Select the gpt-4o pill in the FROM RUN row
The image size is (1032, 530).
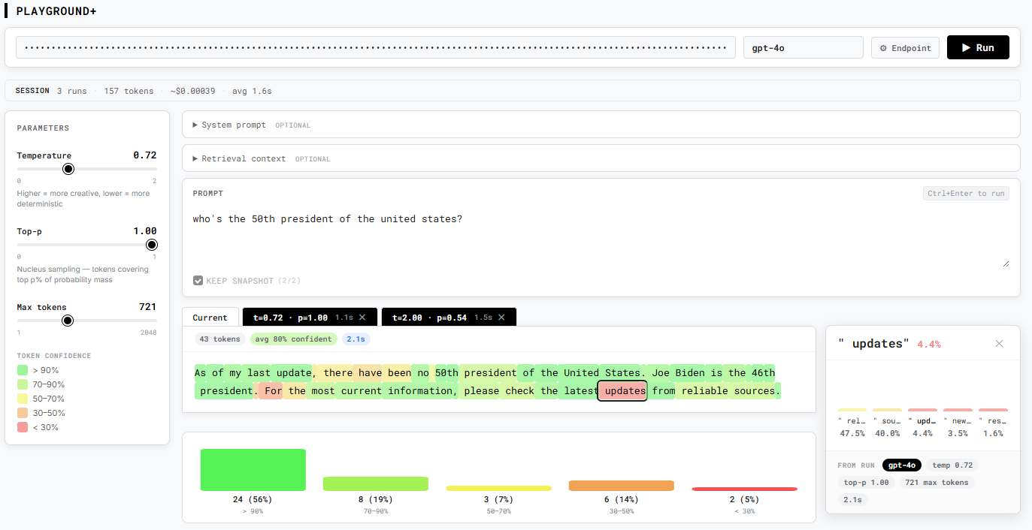(901, 465)
